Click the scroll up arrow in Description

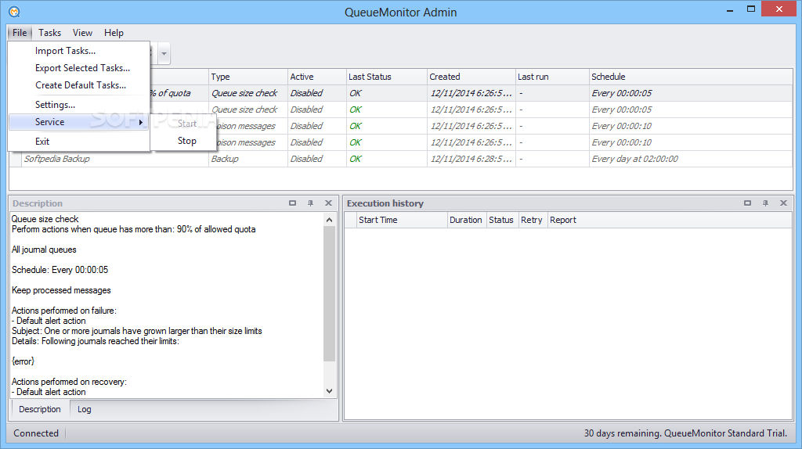point(330,220)
